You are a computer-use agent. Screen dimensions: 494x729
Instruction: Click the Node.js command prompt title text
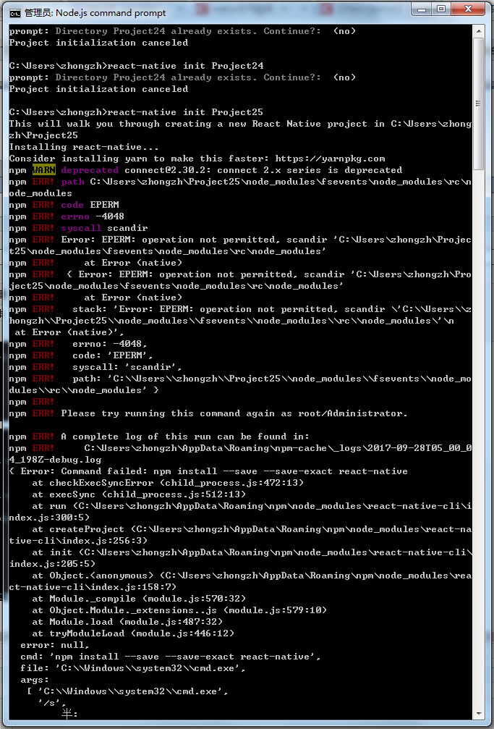pos(95,13)
